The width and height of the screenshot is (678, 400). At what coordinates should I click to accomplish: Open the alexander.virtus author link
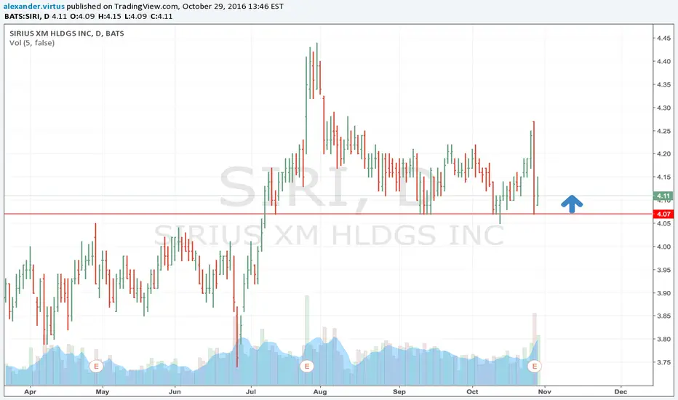tap(34, 7)
